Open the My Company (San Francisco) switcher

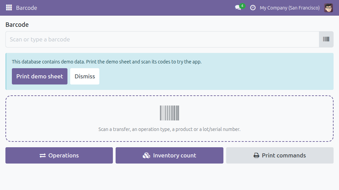tap(290, 8)
